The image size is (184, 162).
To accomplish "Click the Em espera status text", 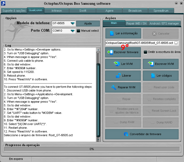I will [16, 159].
